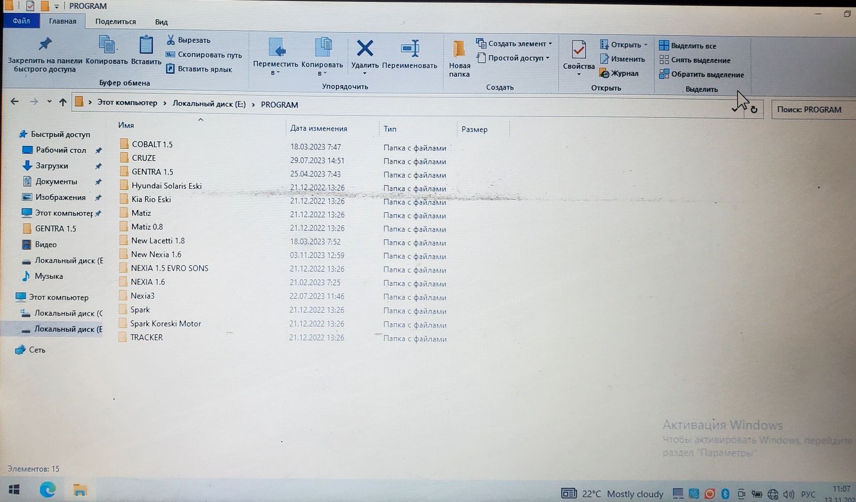The width and height of the screenshot is (856, 502).
Task: Click Изменить (Edit) in ribbon
Action: click(623, 59)
